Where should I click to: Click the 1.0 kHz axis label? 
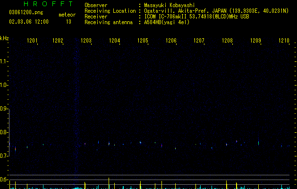click(4, 85)
